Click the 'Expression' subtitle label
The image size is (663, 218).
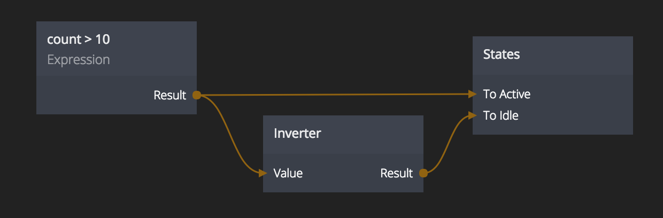pos(79,59)
